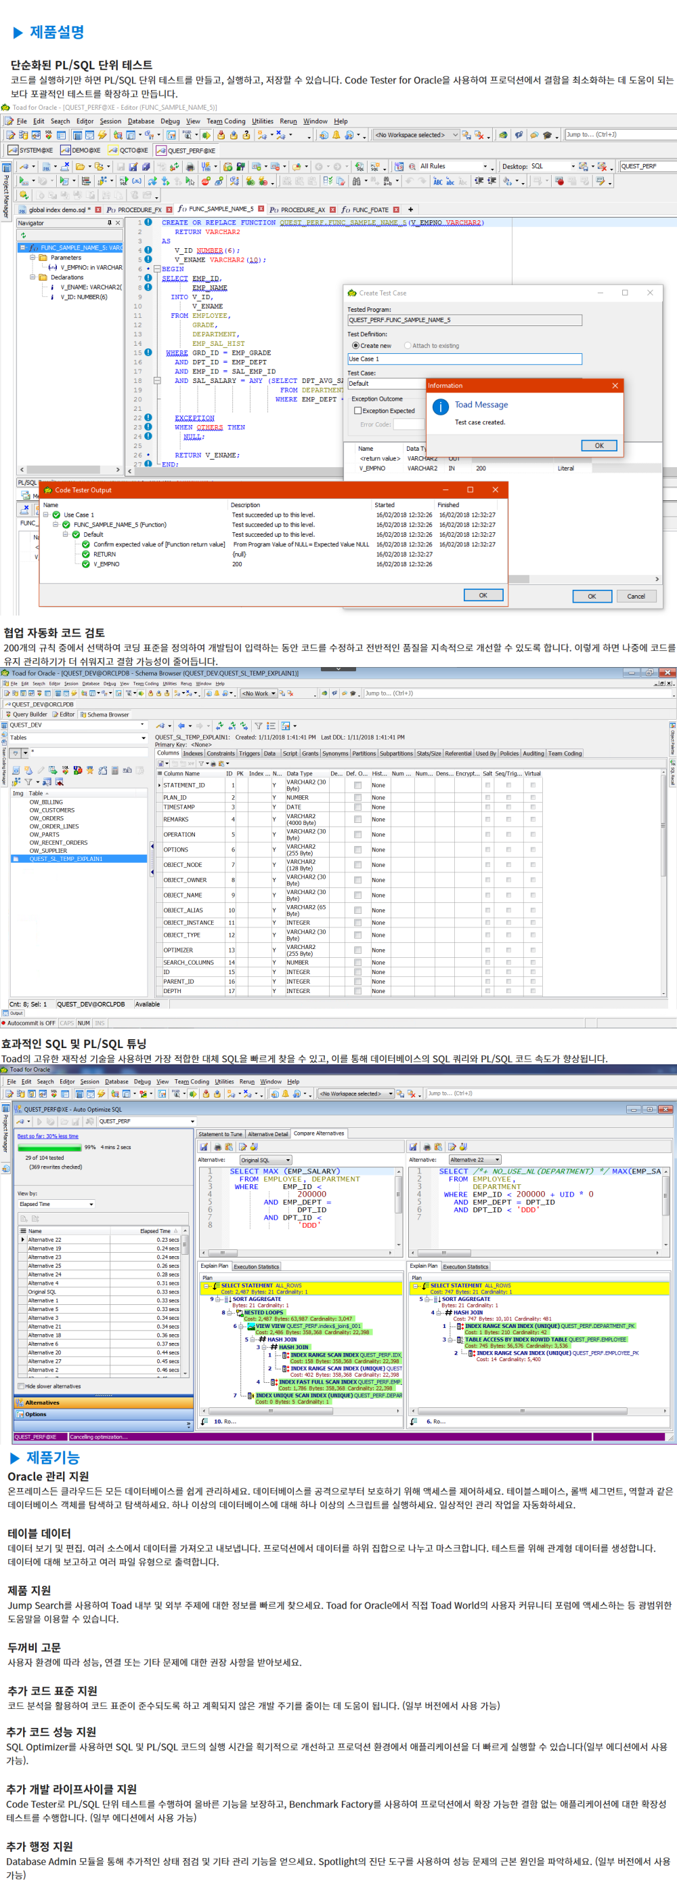This screenshot has width=677, height=1892.
Task: Click the Toad logo in Editor title bar
Action: tap(6, 107)
